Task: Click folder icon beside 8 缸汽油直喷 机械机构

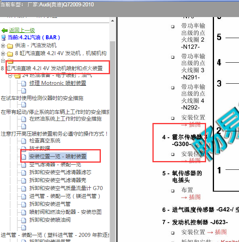Action: click(10, 54)
